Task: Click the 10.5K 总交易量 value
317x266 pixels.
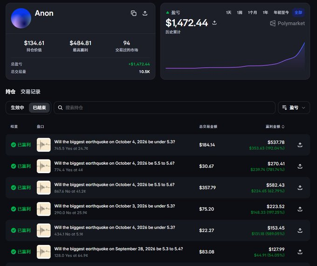Action: [x=145, y=72]
